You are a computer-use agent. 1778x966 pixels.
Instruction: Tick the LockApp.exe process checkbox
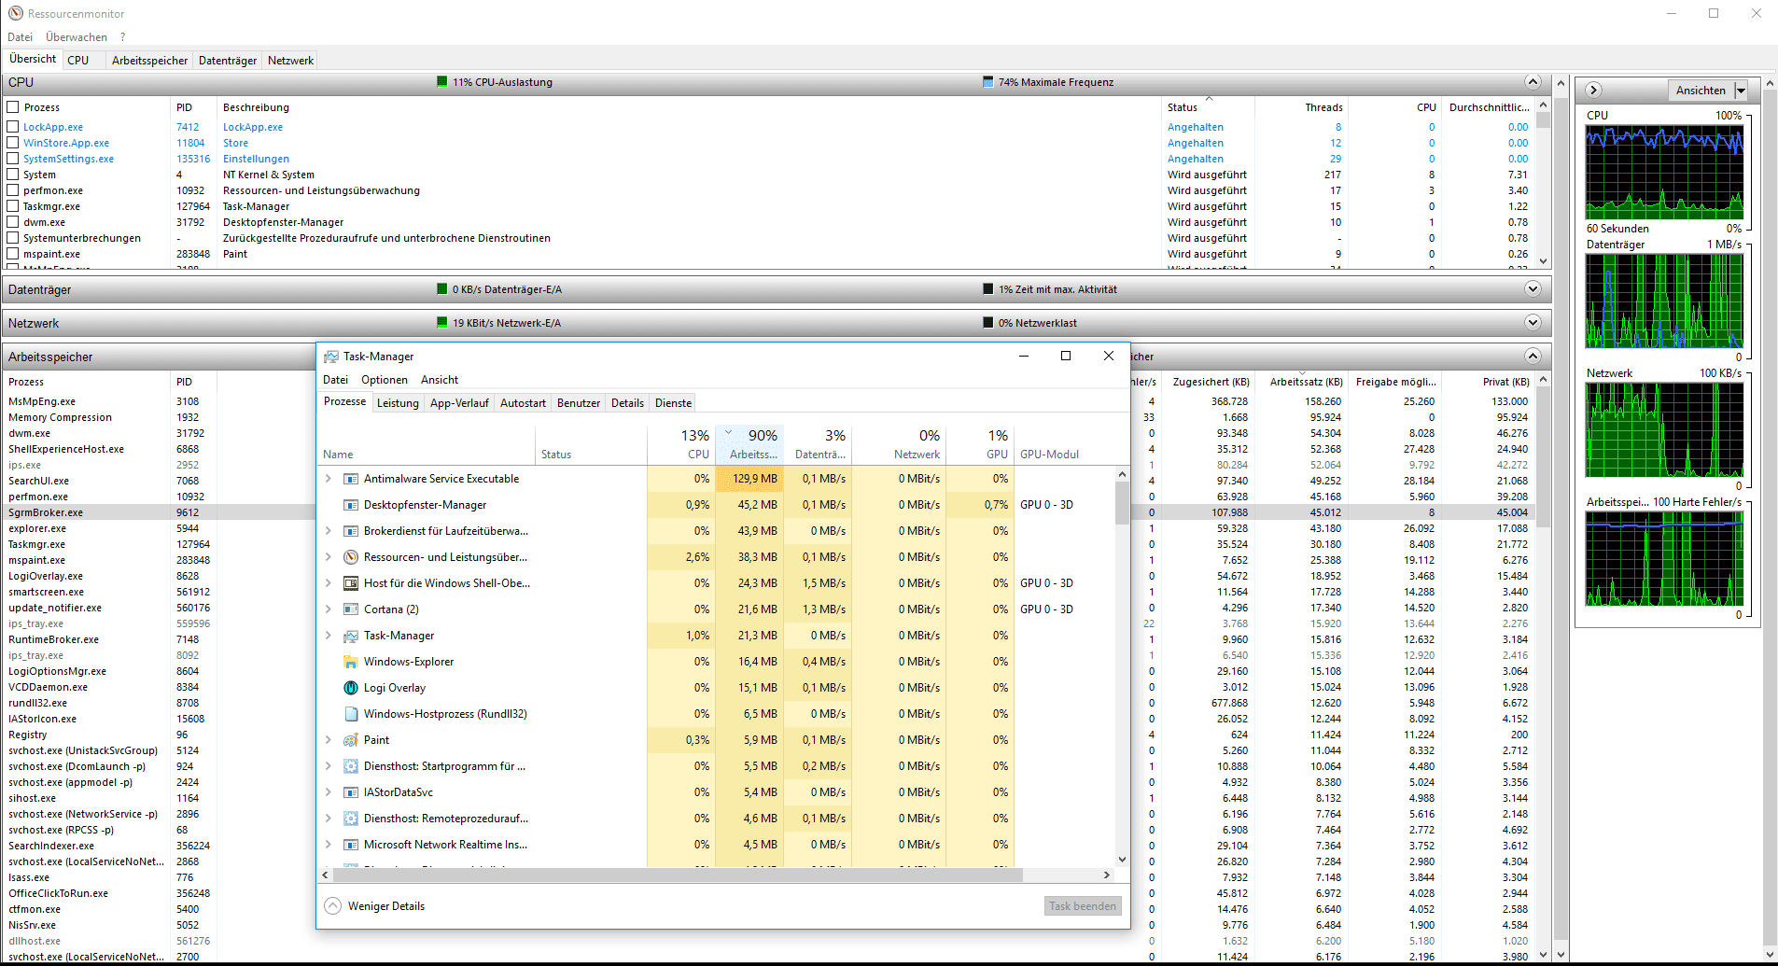13,127
